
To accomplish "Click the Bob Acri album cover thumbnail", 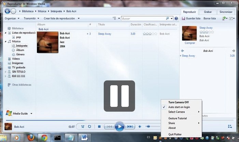I will (x=47, y=42).
